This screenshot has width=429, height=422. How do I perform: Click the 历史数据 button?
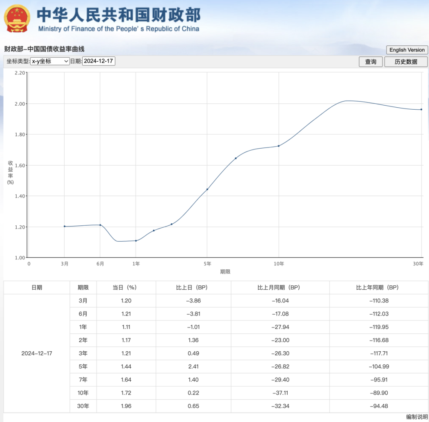(x=406, y=62)
